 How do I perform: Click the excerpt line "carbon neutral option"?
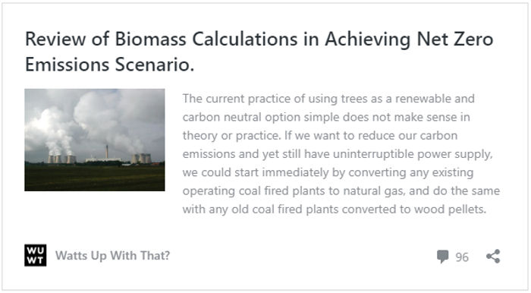pos(326,117)
